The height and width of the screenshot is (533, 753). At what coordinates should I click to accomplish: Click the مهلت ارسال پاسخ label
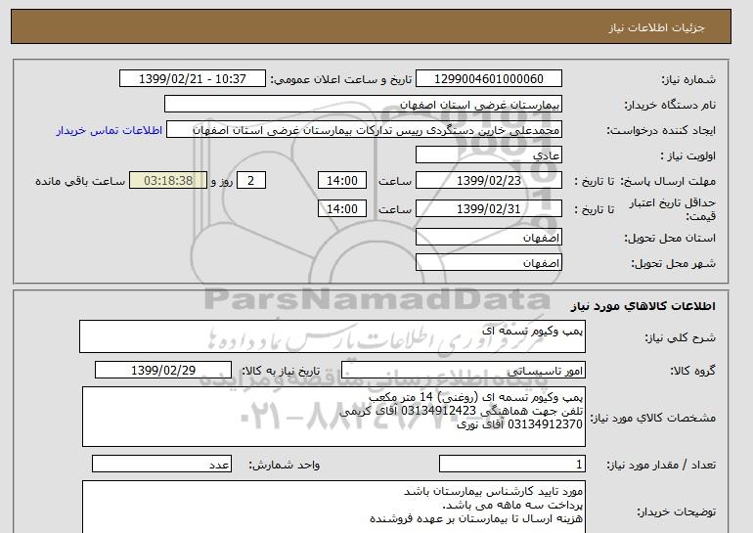668,181
